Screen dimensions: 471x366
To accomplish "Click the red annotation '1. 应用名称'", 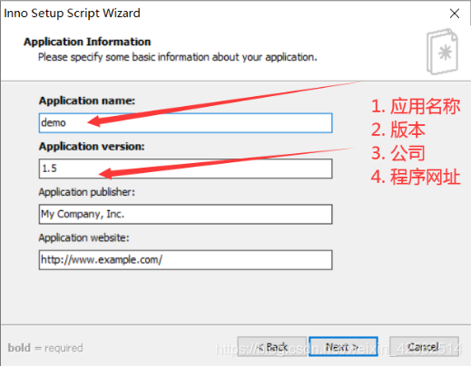I will coord(416,106).
